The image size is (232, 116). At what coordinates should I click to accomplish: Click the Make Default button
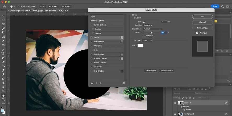click(x=151, y=71)
